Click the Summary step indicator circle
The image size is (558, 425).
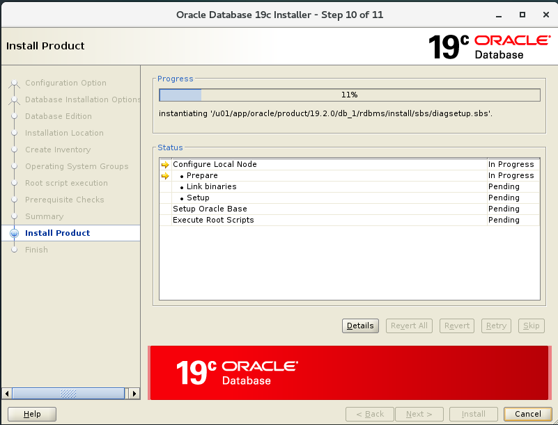click(15, 216)
